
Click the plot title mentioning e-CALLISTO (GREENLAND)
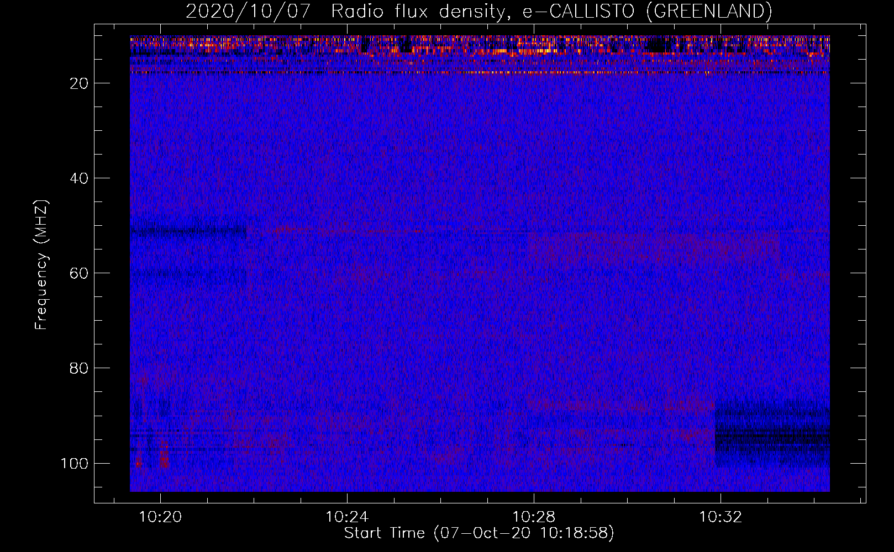pyautogui.click(x=478, y=11)
